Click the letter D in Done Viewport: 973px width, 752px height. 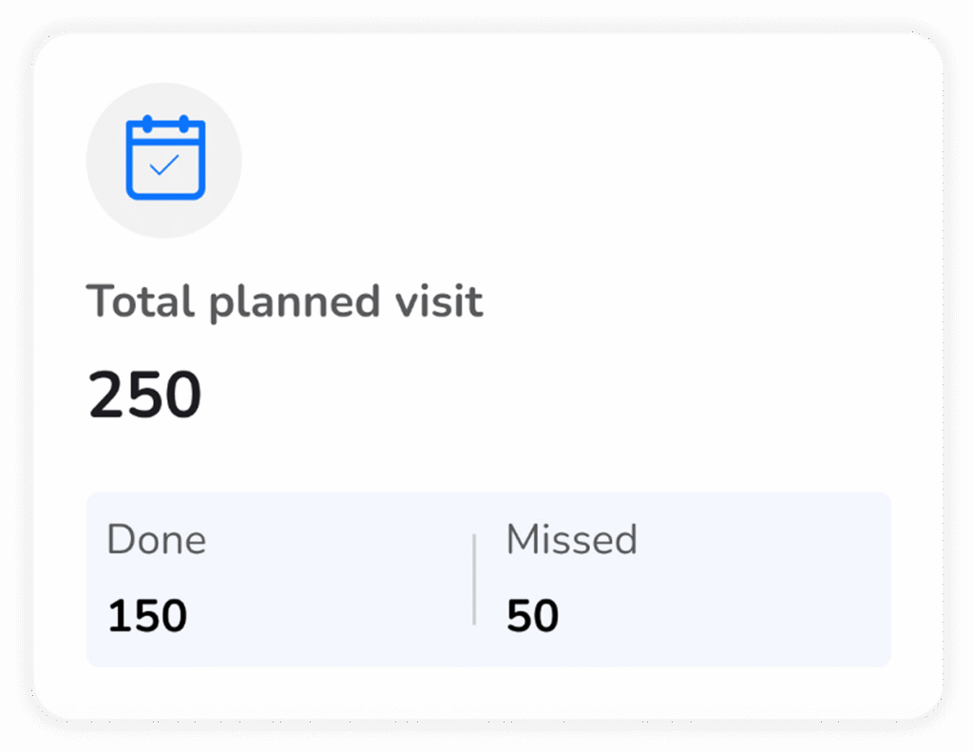coord(118,540)
